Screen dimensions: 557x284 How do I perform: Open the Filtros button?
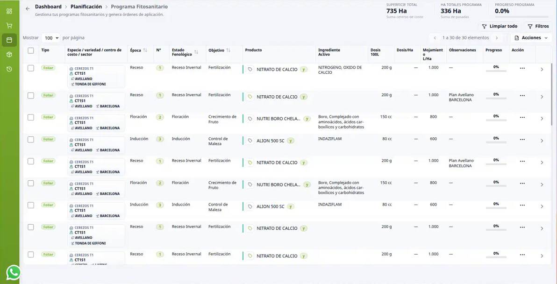[x=538, y=26]
